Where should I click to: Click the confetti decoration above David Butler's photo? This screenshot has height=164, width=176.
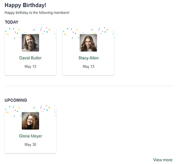click(x=30, y=31)
